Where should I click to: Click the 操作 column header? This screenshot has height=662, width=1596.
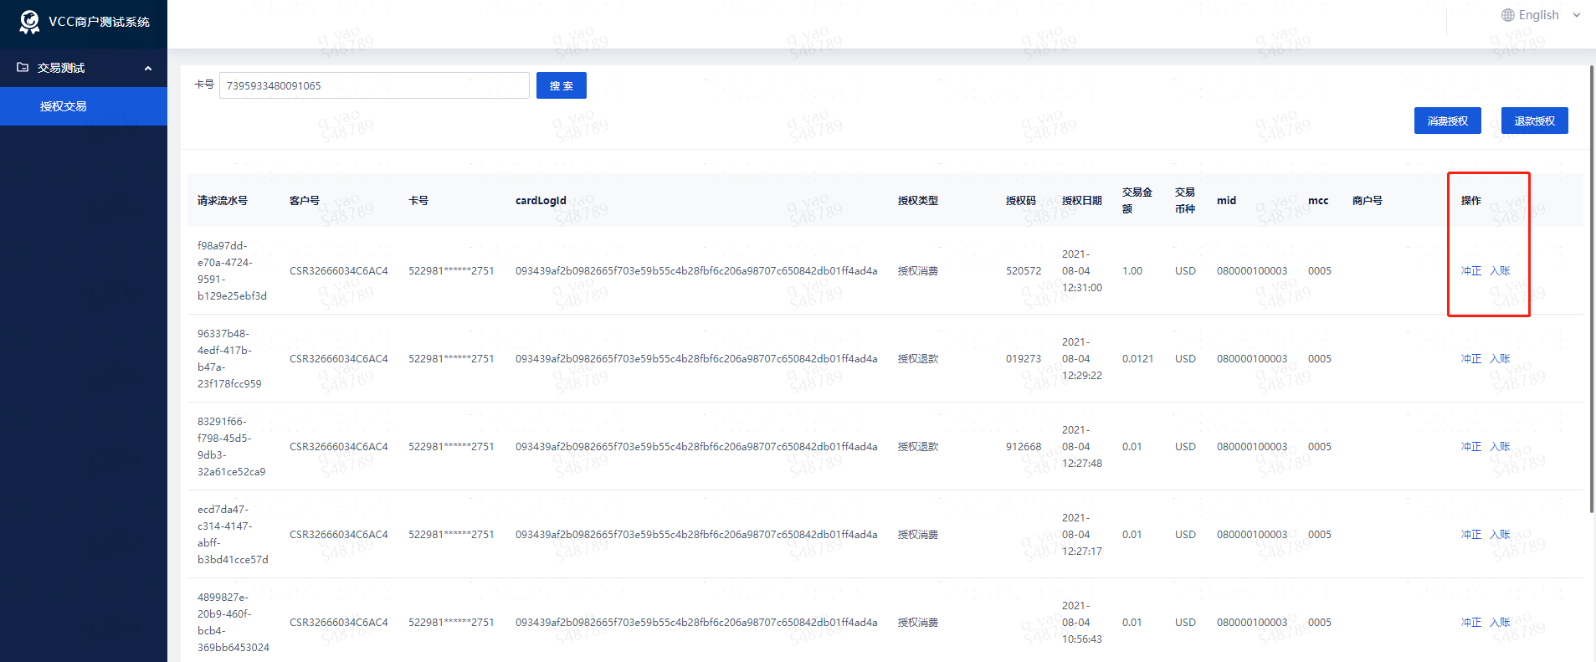[x=1470, y=201]
